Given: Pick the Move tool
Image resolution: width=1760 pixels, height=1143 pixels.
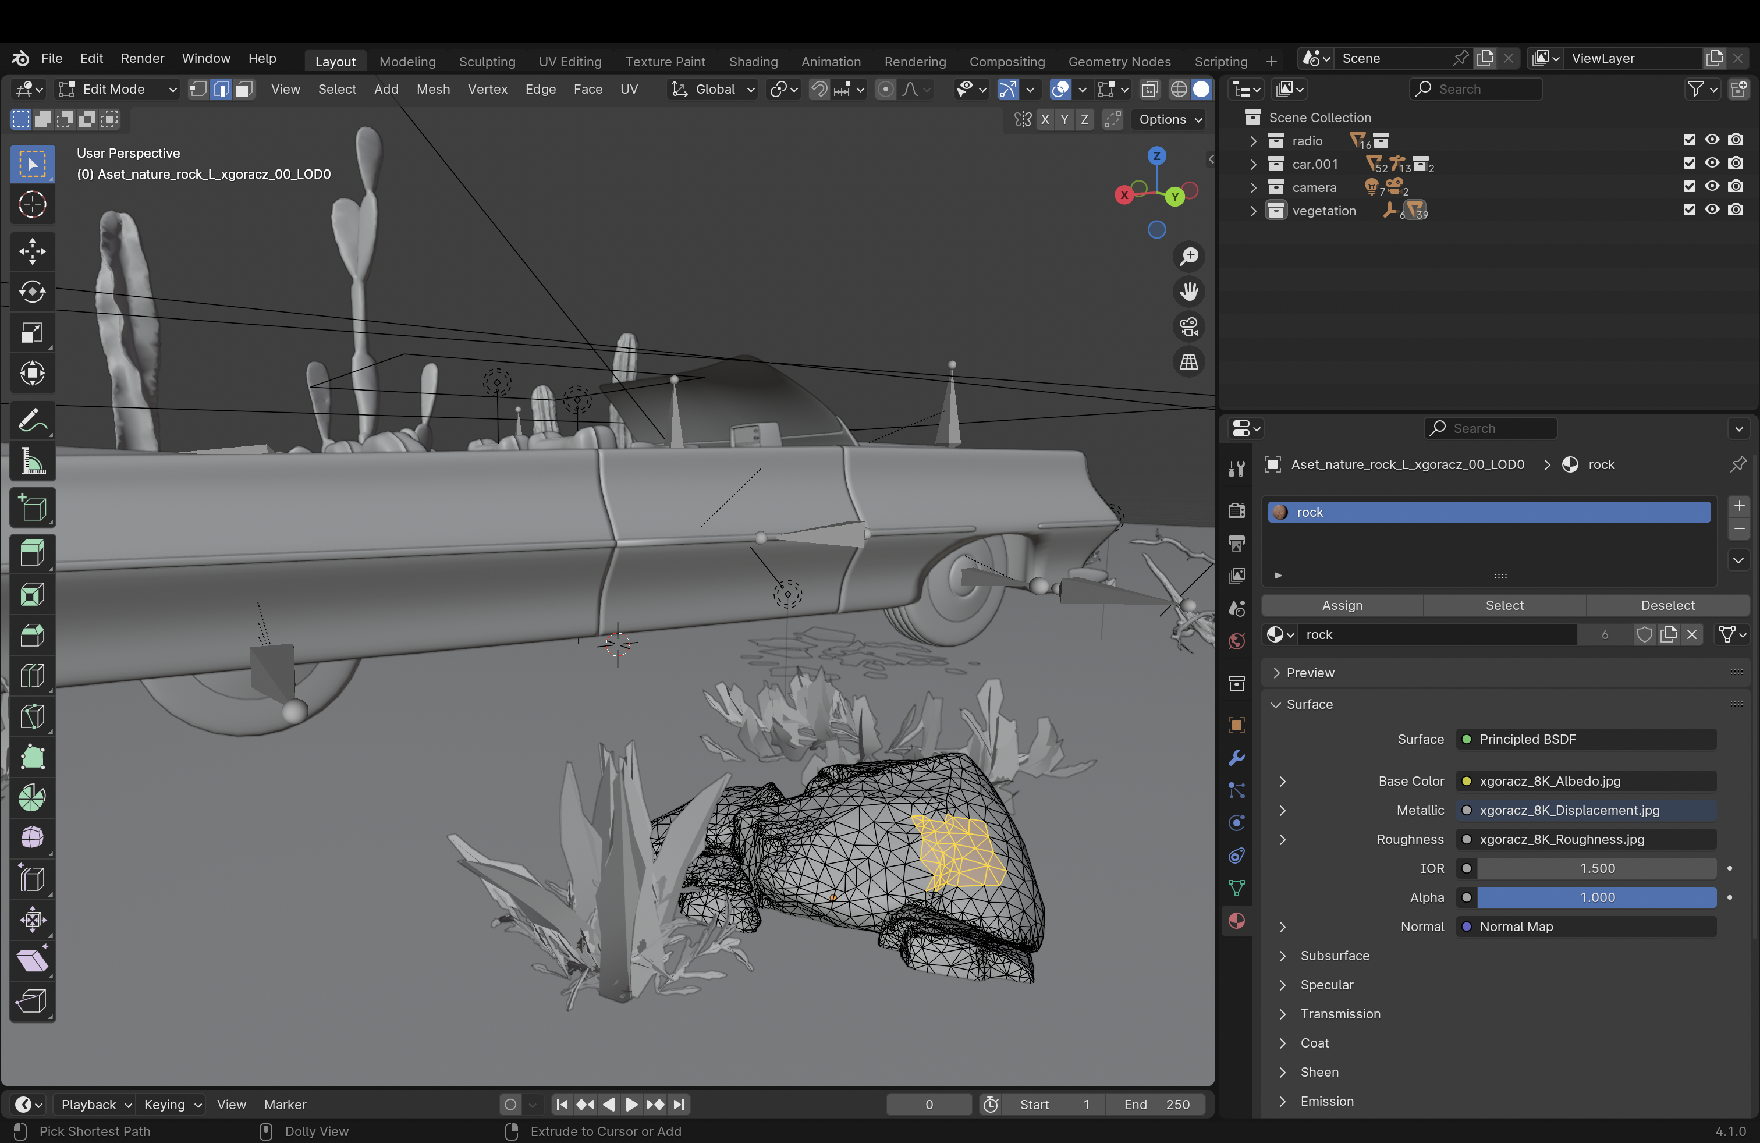Looking at the screenshot, I should pos(32,251).
